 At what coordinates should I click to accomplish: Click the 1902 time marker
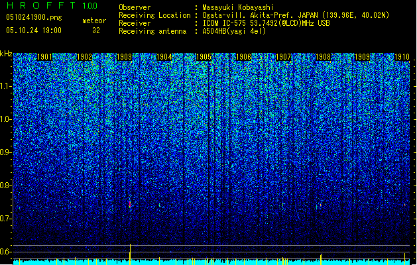84,57
